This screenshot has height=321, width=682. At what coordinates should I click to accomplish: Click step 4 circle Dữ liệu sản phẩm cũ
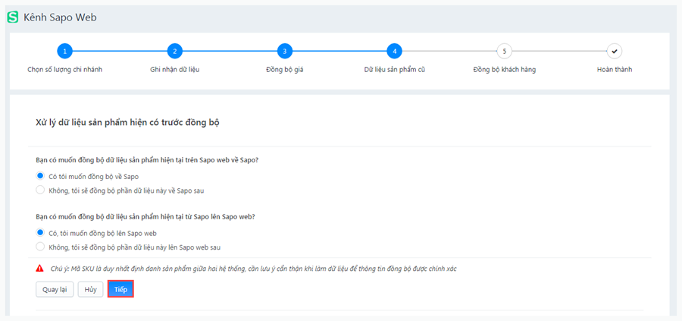395,52
